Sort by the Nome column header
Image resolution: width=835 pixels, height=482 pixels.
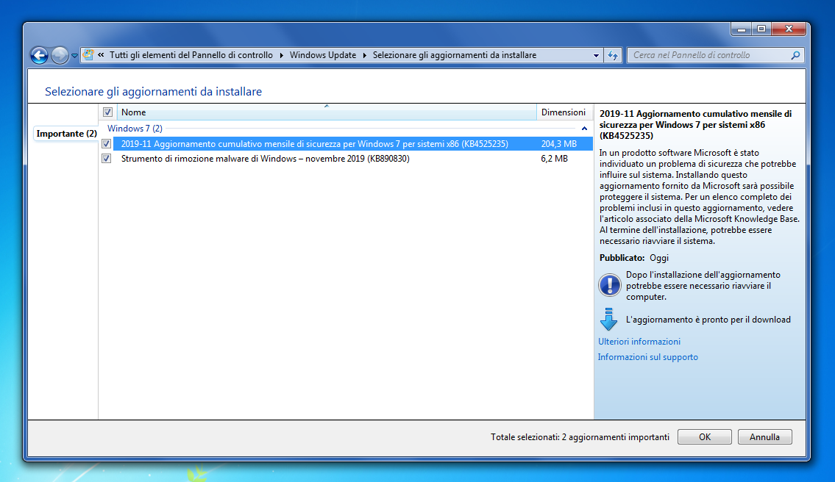tap(327, 112)
